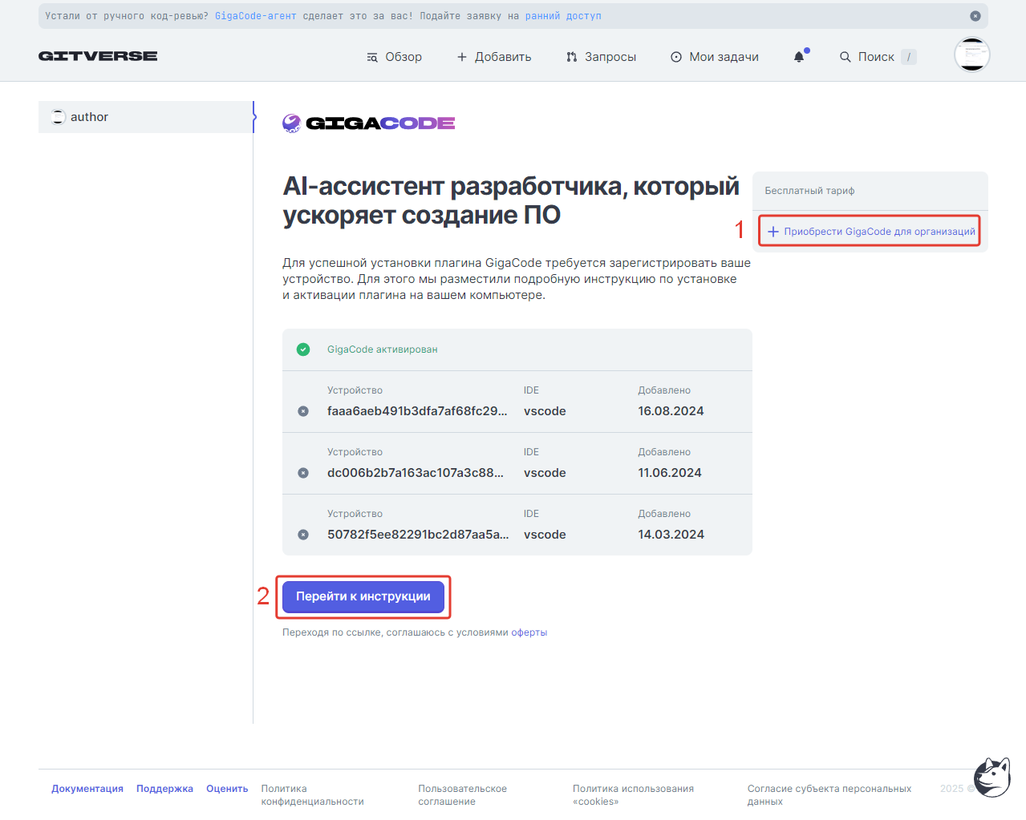Go to Мои задачи

pos(715,57)
